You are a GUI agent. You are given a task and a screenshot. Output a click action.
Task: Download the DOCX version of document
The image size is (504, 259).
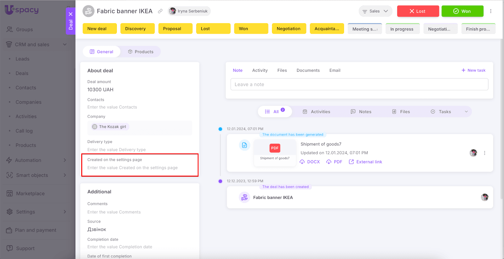[310, 162]
